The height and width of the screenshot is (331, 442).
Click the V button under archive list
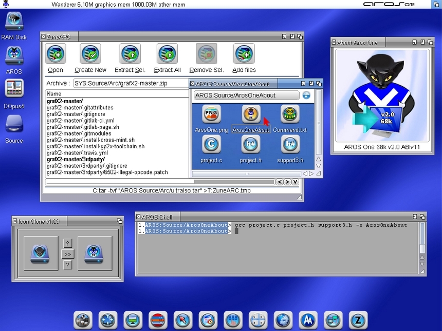click(x=295, y=182)
